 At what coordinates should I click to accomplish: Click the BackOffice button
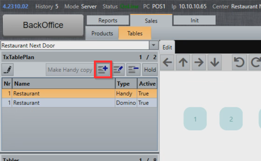[43, 25]
